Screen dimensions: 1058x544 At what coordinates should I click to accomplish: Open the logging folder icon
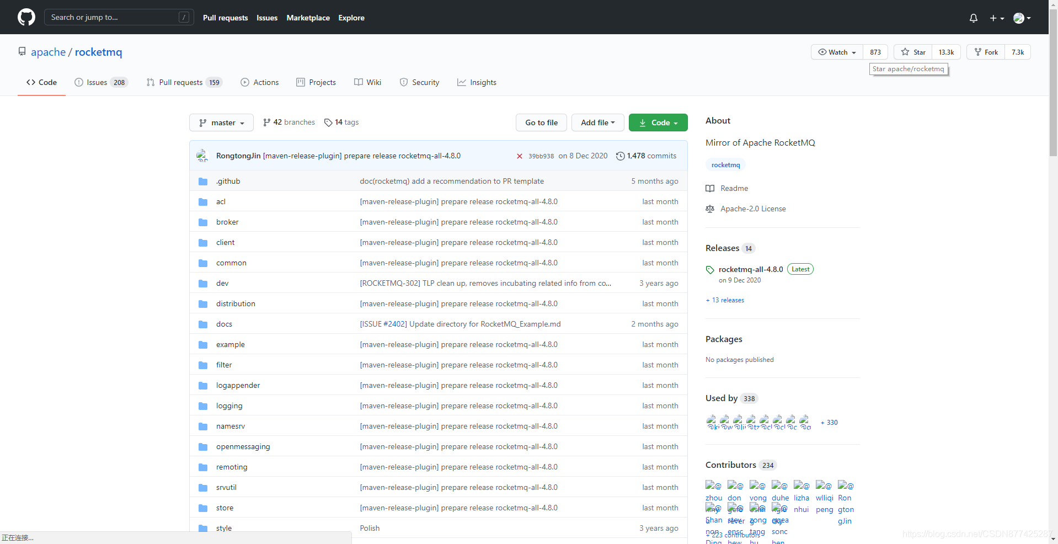(x=203, y=406)
